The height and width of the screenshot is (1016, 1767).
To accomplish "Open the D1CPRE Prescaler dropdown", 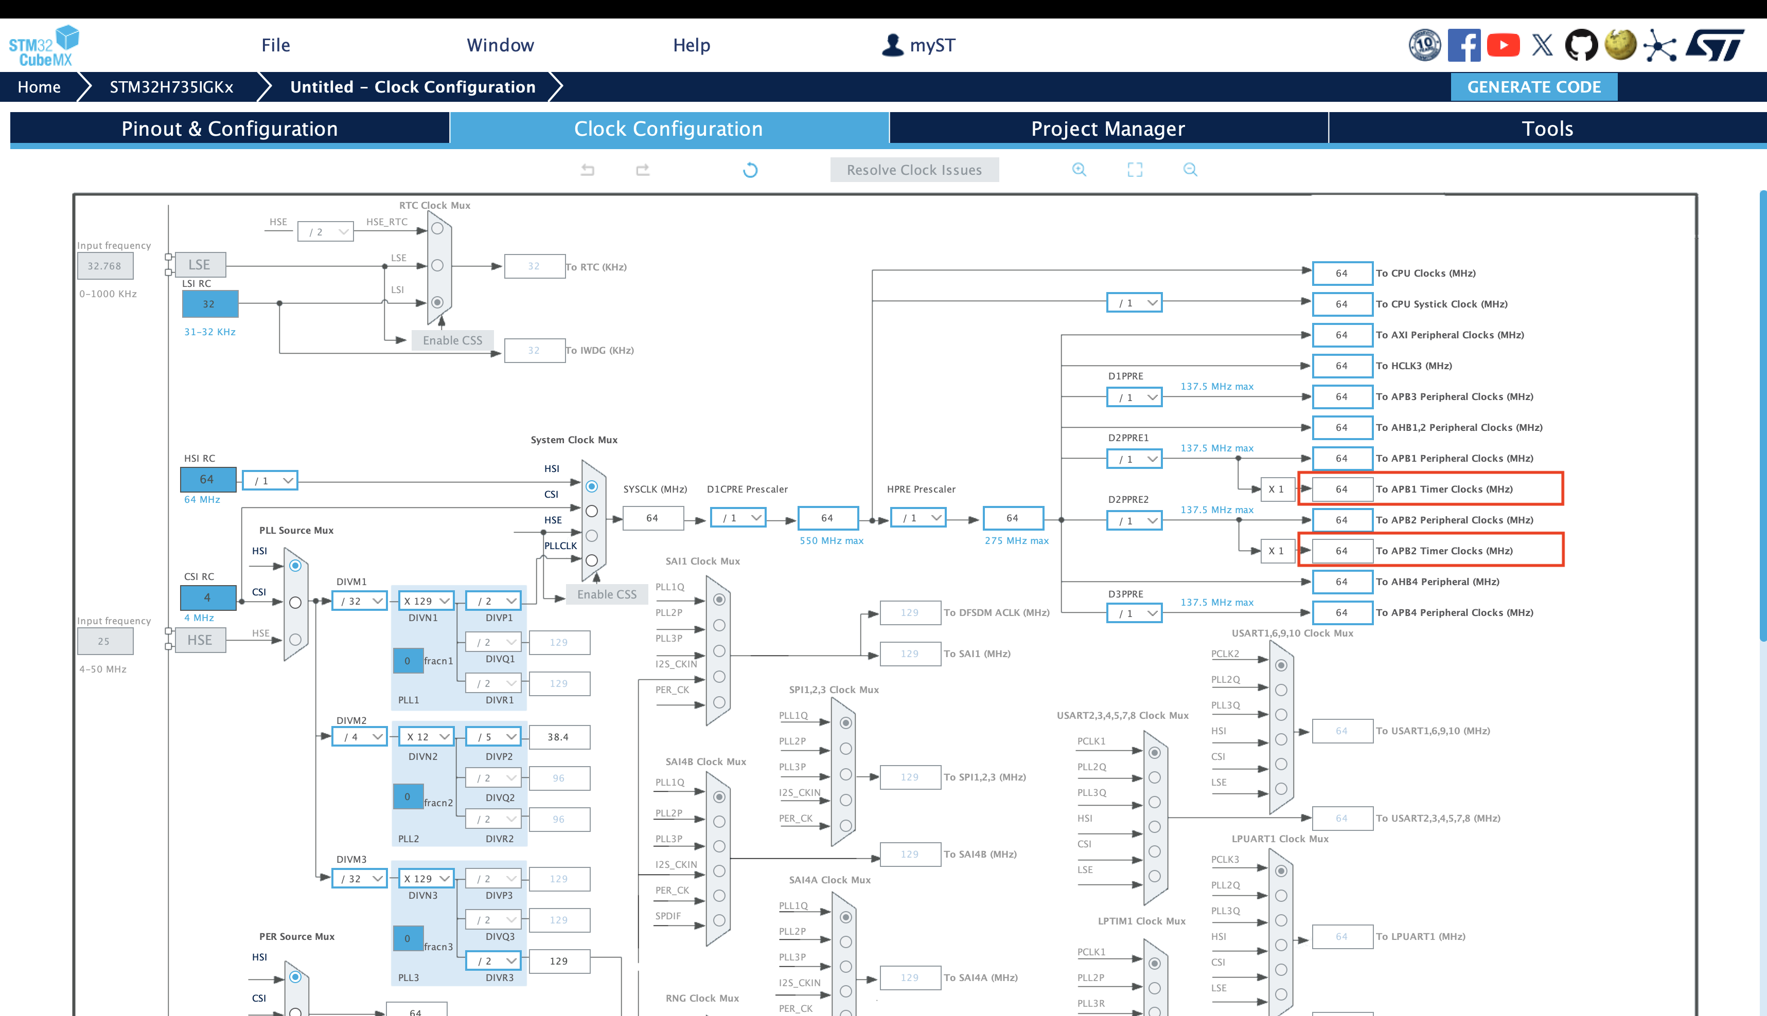I will [738, 518].
